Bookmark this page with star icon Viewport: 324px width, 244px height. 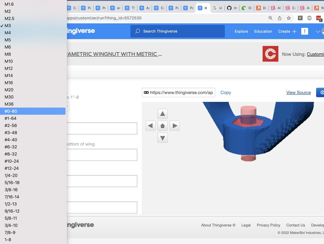pos(289,18)
